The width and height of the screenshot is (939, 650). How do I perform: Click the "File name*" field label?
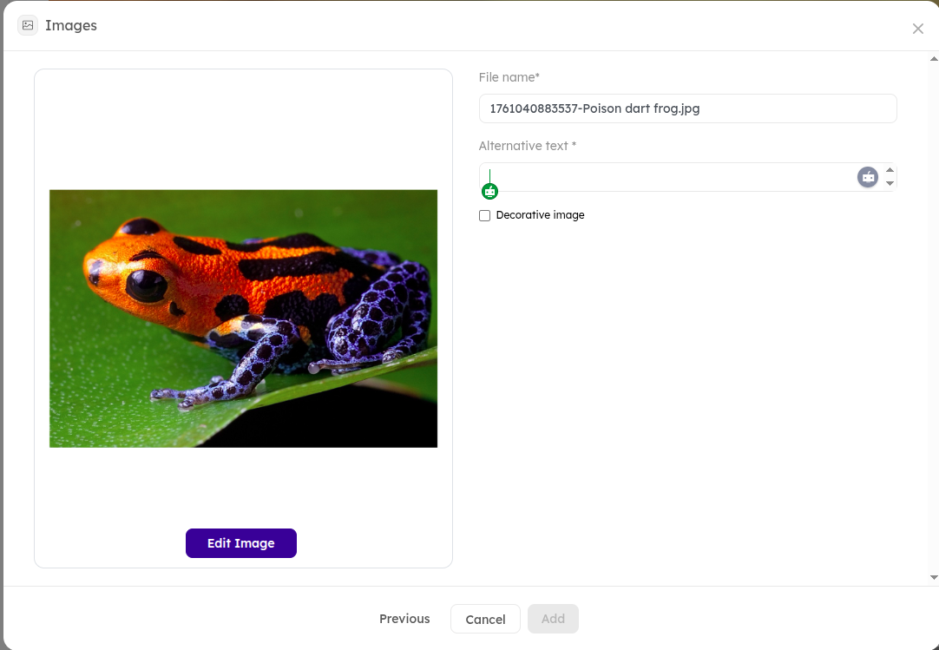pyautogui.click(x=509, y=77)
